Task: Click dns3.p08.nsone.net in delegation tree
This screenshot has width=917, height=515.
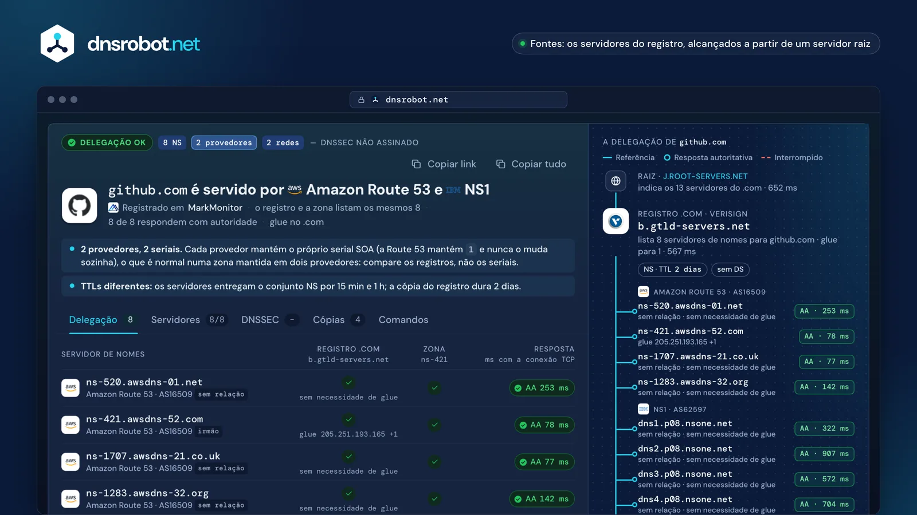Action: coord(685,474)
